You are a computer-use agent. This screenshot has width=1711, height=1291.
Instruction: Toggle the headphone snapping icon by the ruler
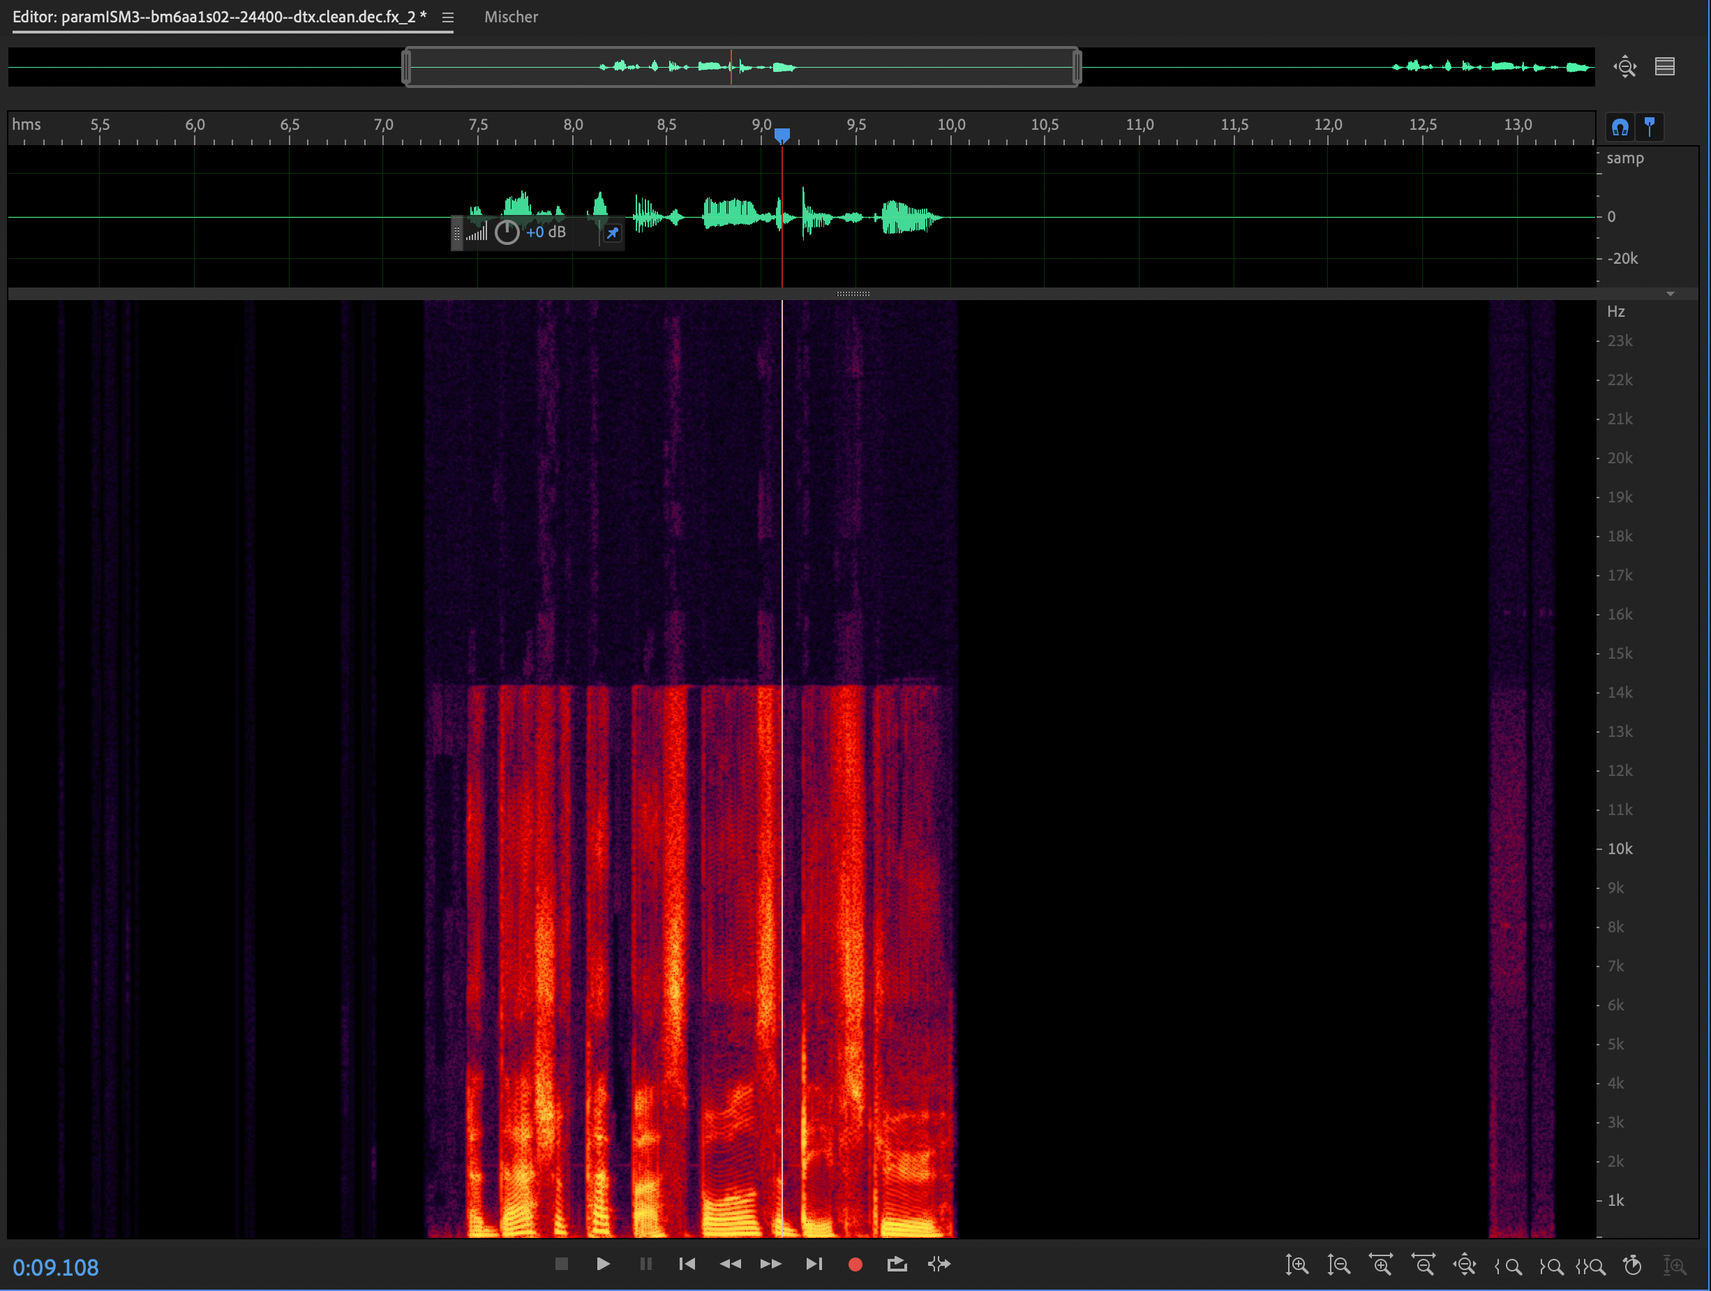pyautogui.click(x=1620, y=127)
